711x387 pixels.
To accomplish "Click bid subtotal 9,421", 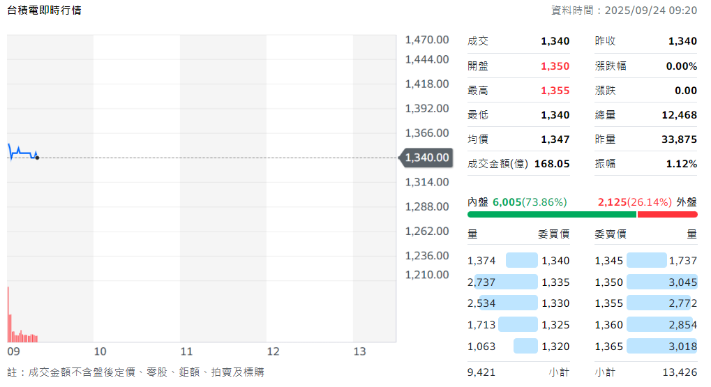I will [x=481, y=372].
